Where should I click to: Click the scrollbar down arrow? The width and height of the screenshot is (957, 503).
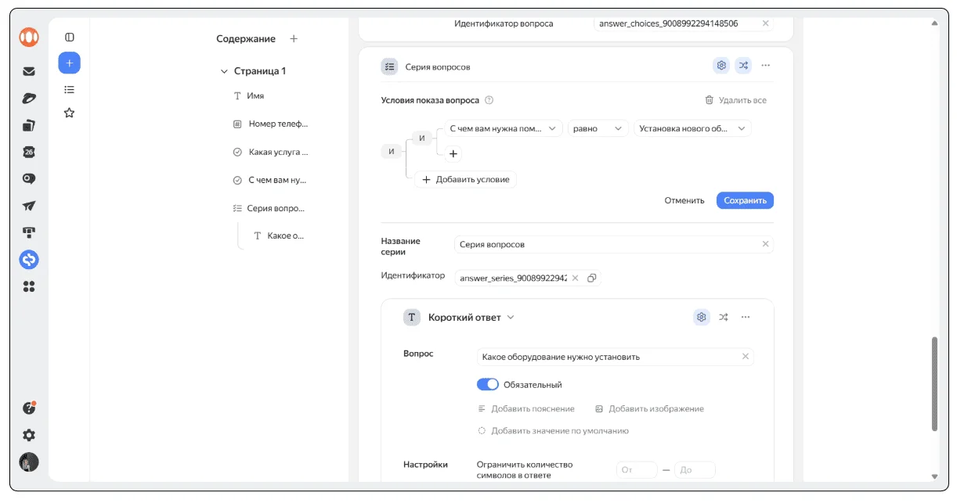(x=934, y=476)
